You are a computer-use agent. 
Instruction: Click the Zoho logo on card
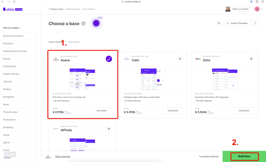click(198, 59)
